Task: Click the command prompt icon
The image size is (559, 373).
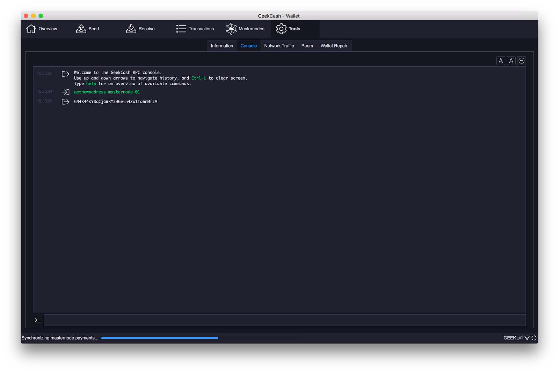Action: (38, 320)
